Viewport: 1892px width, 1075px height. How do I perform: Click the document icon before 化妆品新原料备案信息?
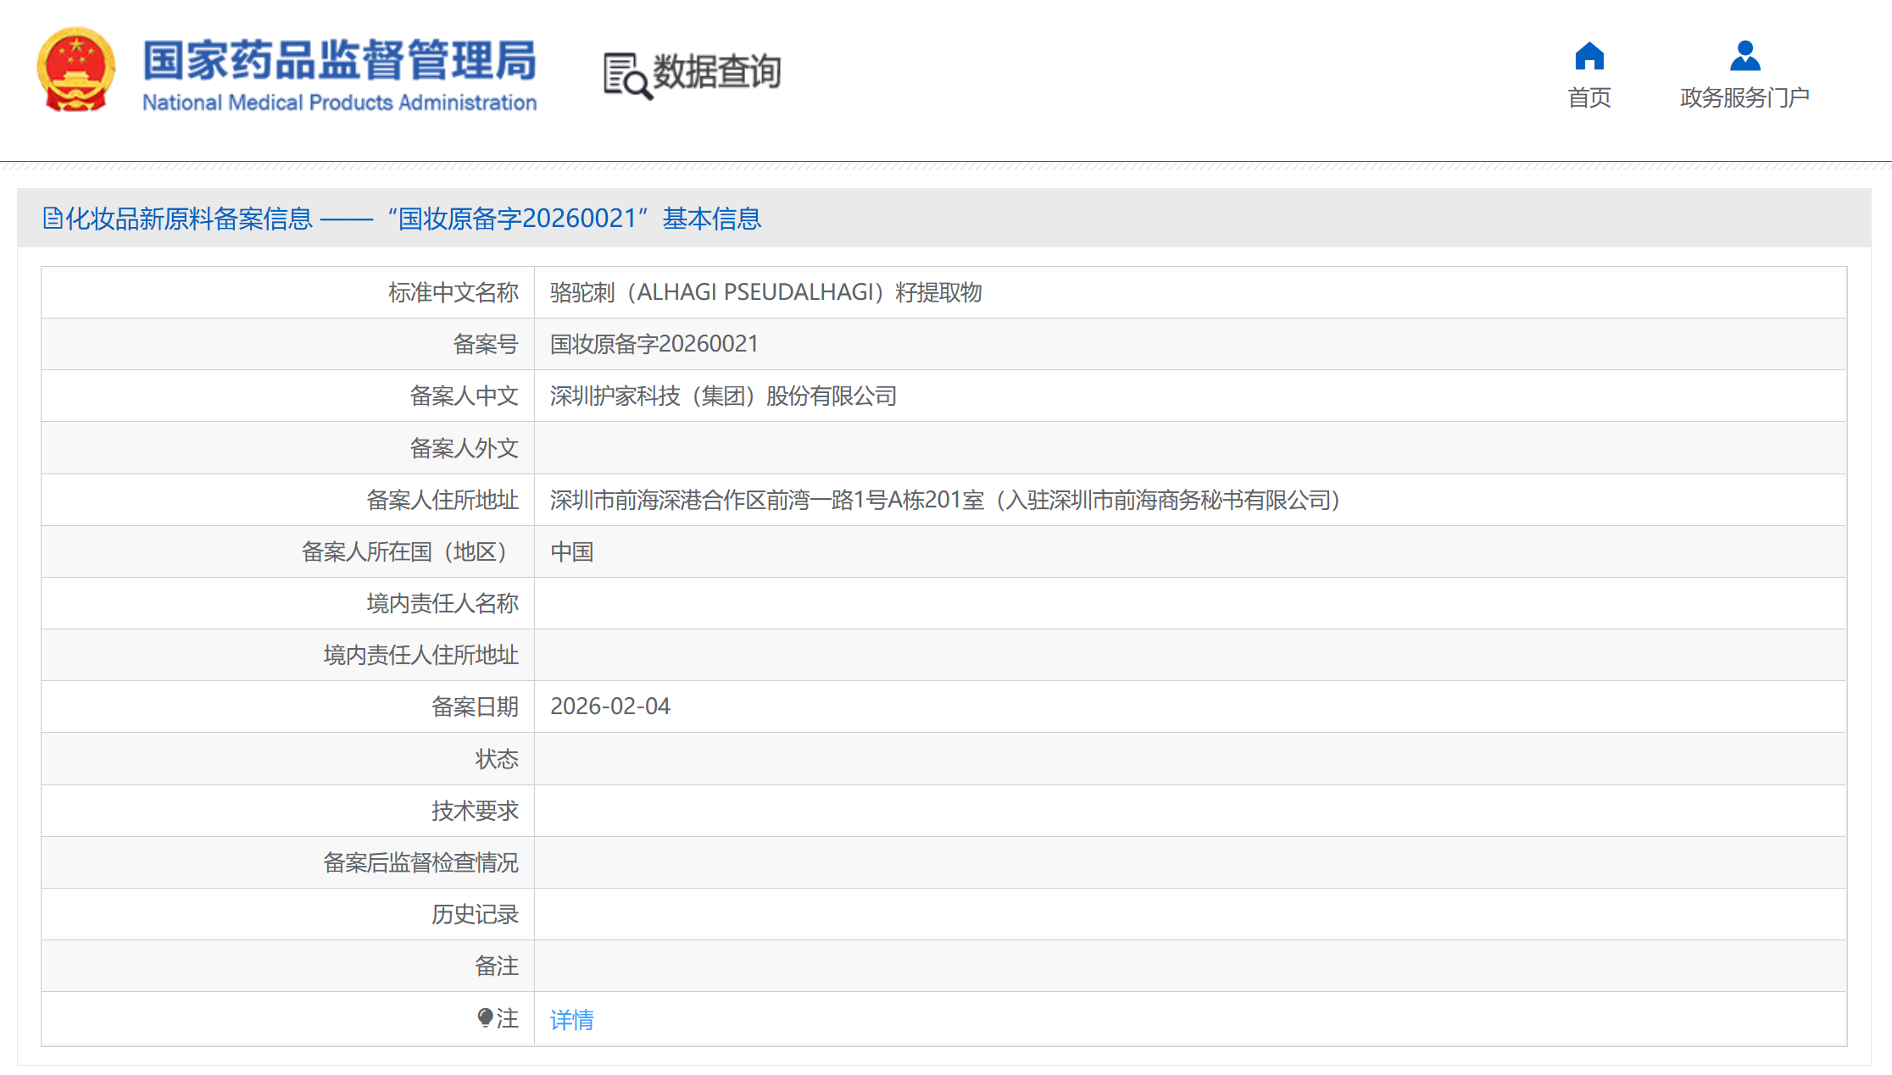[x=53, y=219]
